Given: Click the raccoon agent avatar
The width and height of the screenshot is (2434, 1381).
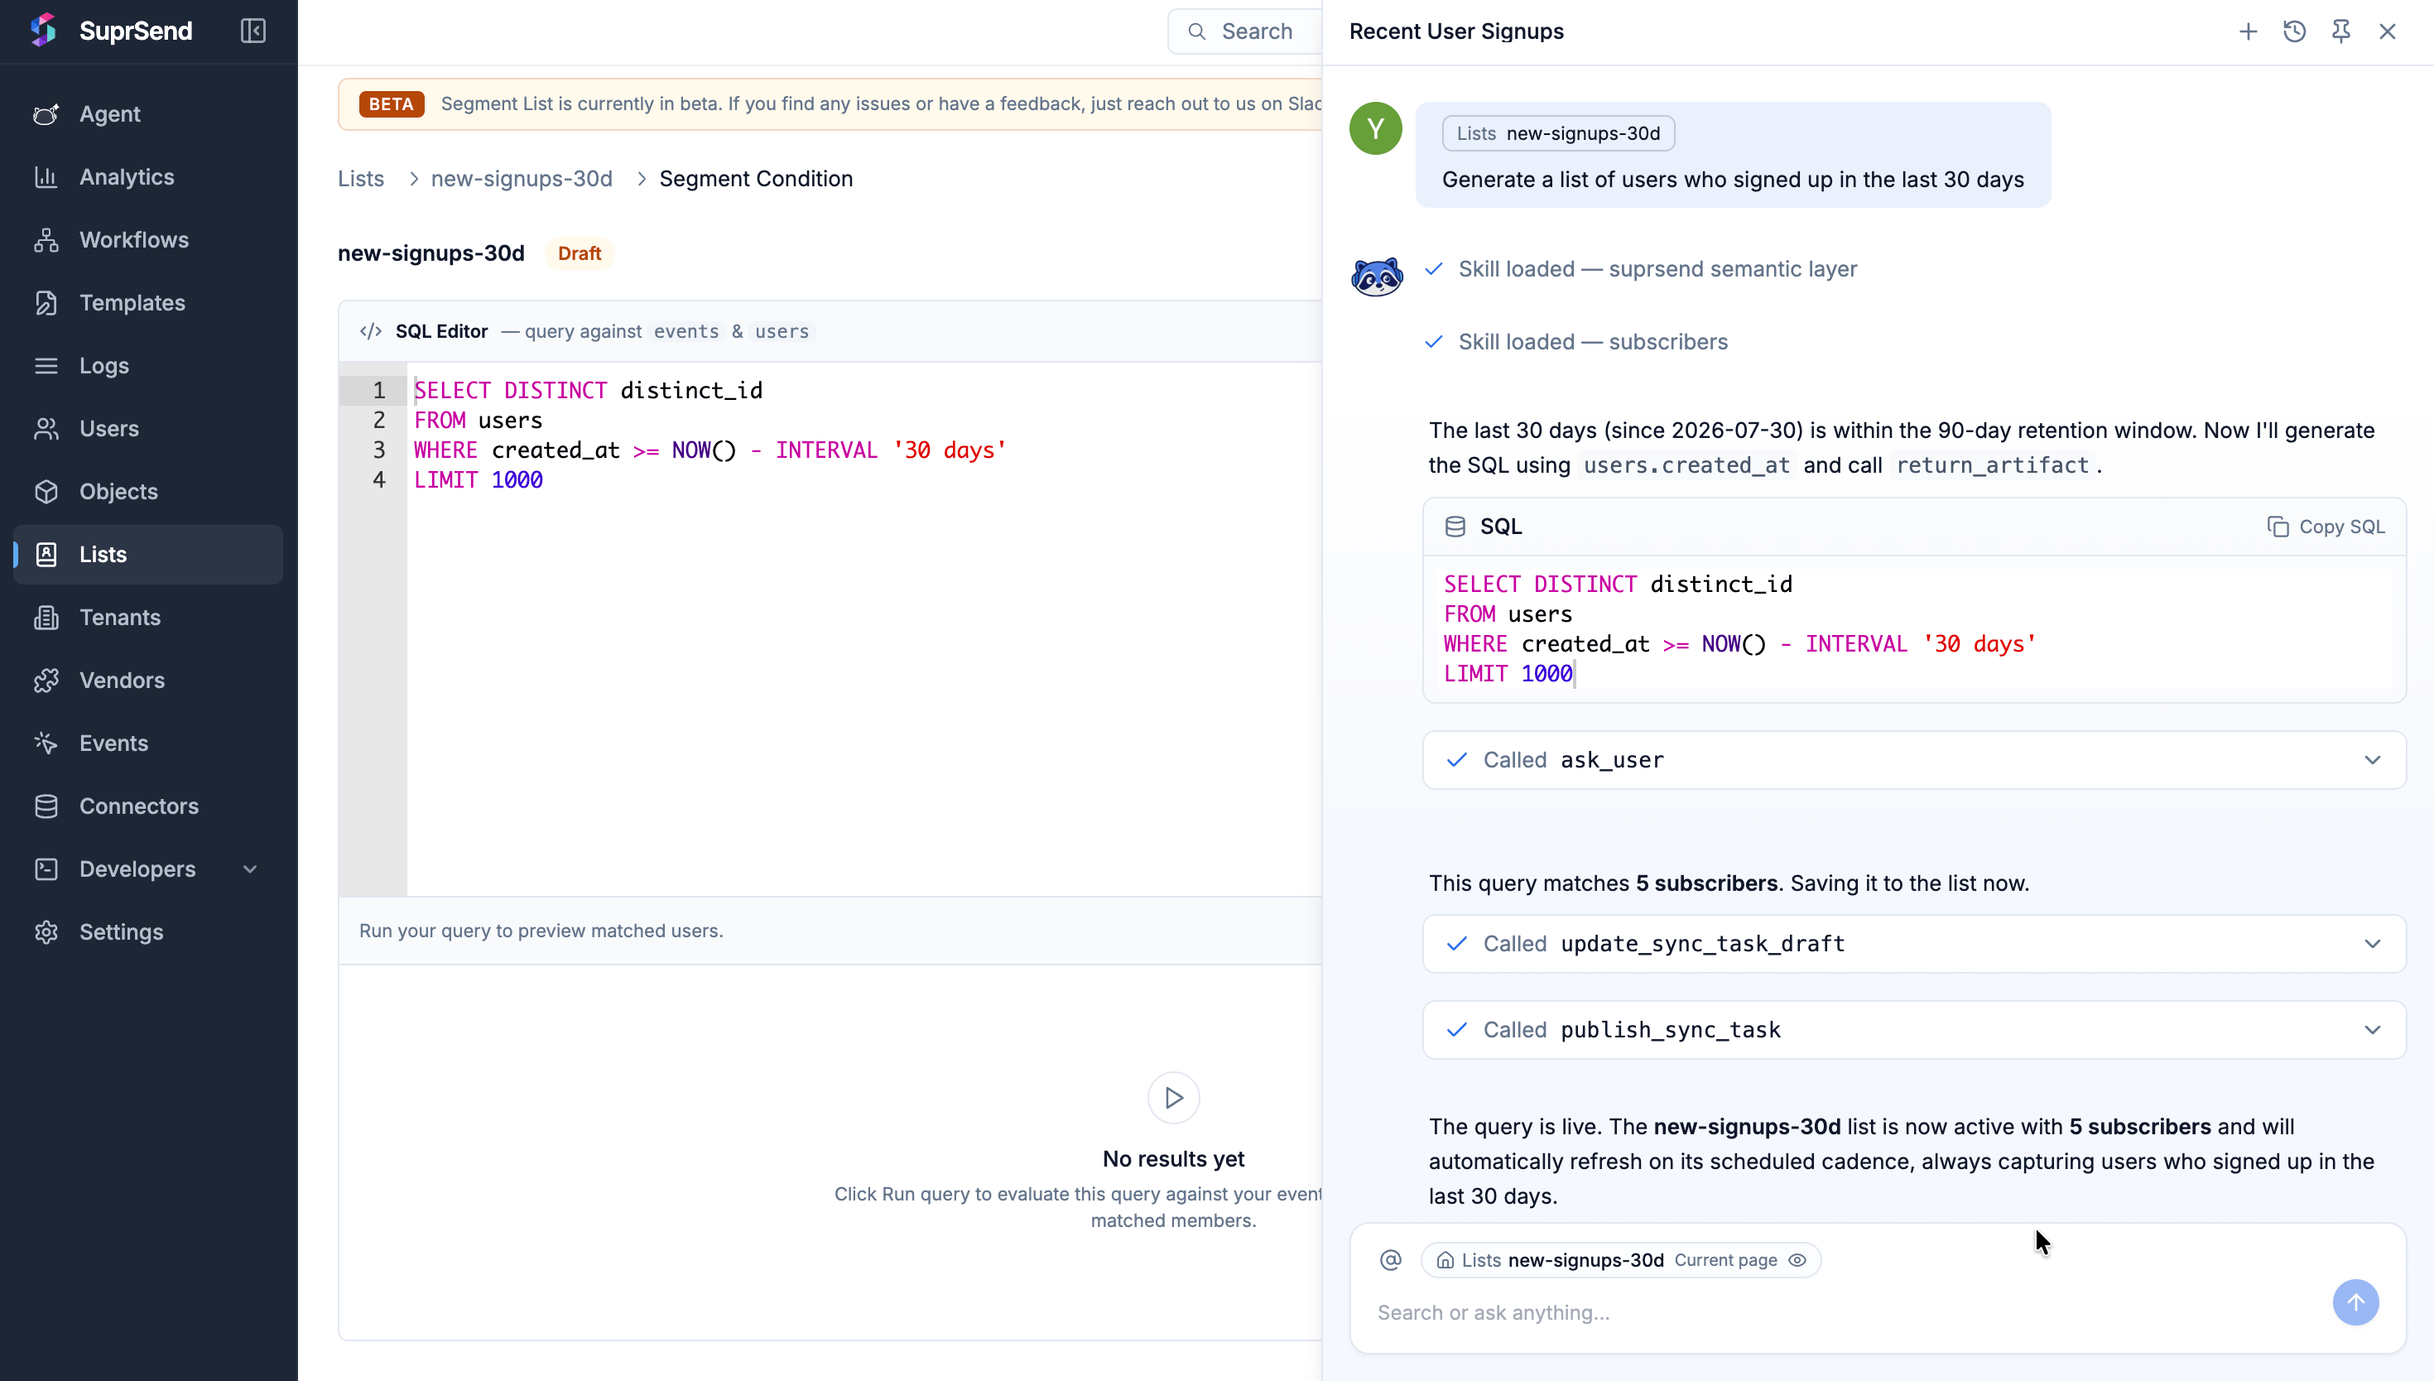Looking at the screenshot, I should (x=1376, y=277).
